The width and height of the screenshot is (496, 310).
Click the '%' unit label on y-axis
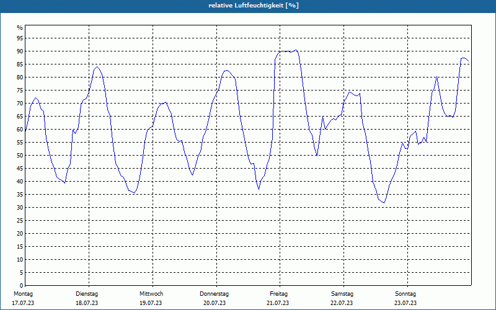click(x=20, y=28)
